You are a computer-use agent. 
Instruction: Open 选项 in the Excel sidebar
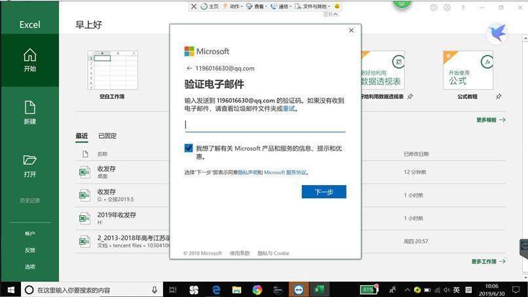point(29,266)
